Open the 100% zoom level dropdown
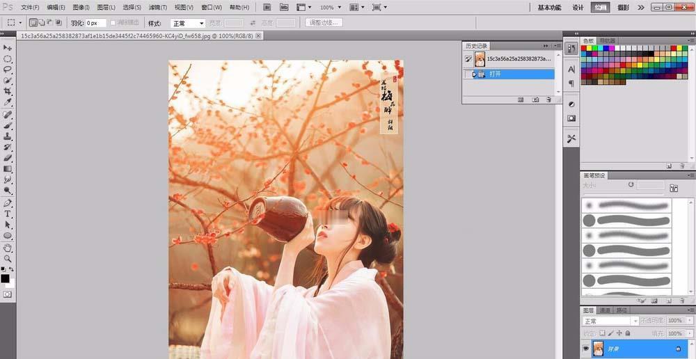696x359 pixels. coord(331,7)
